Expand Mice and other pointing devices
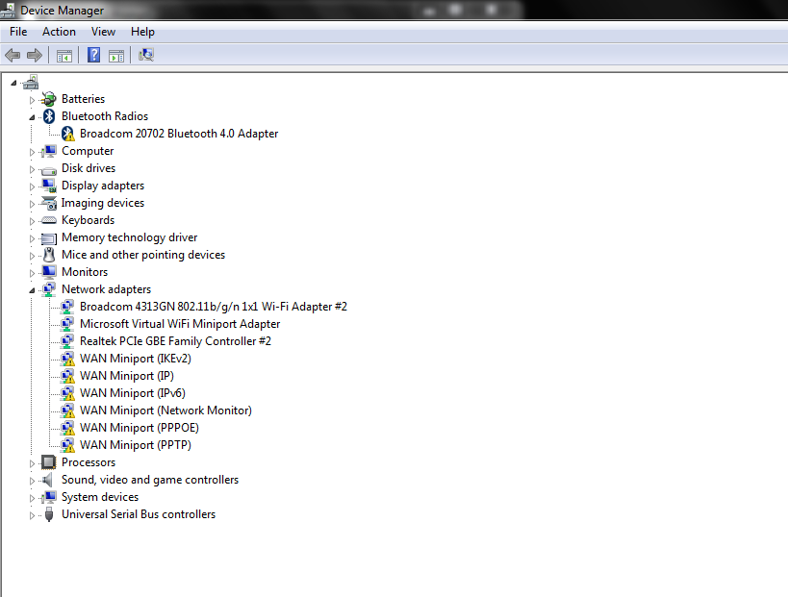The width and height of the screenshot is (788, 597). [x=32, y=256]
